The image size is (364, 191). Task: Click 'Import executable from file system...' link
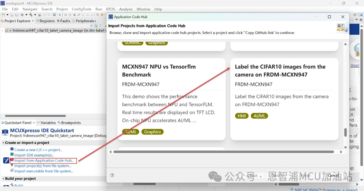[x=44, y=171]
